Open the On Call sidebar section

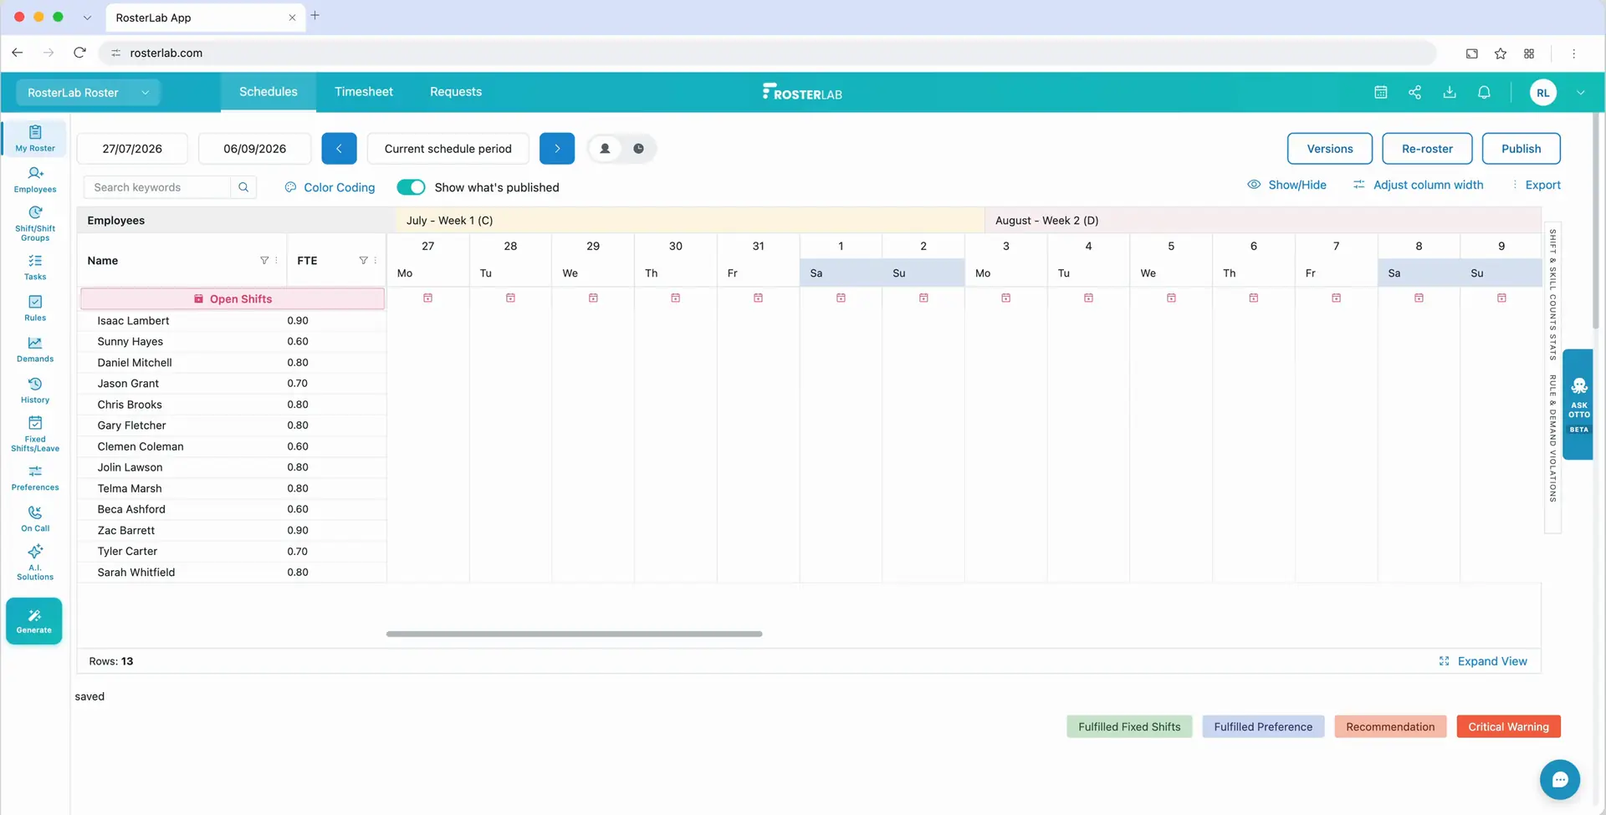35,519
